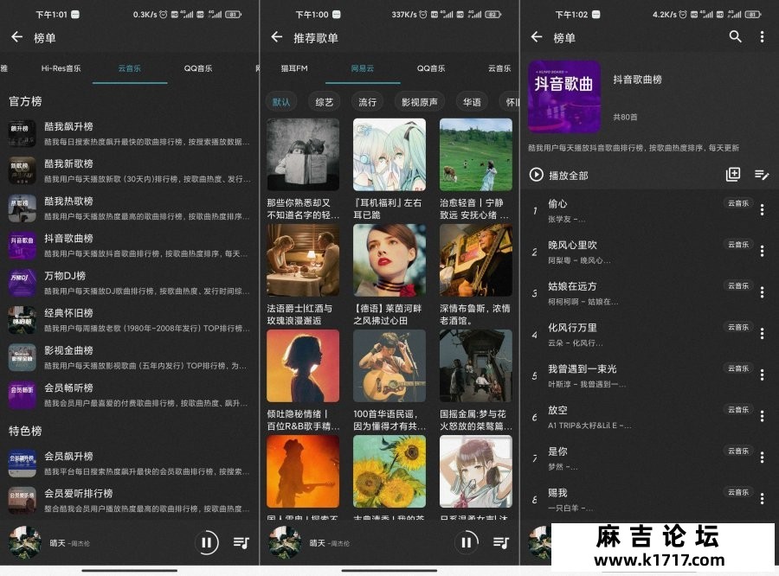Play the song 我曾遇到一束光
This screenshot has width=779, height=576.
pyautogui.click(x=649, y=374)
